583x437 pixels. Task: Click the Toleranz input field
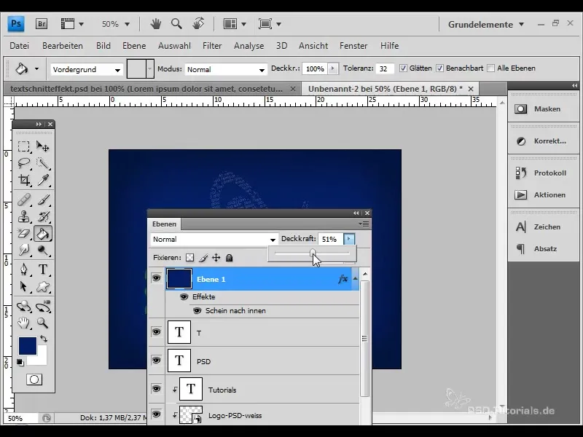point(385,68)
